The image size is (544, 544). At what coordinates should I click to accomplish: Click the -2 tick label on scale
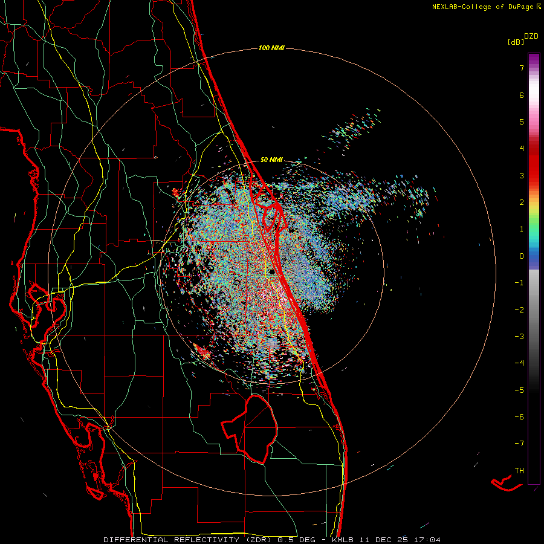coord(519,310)
